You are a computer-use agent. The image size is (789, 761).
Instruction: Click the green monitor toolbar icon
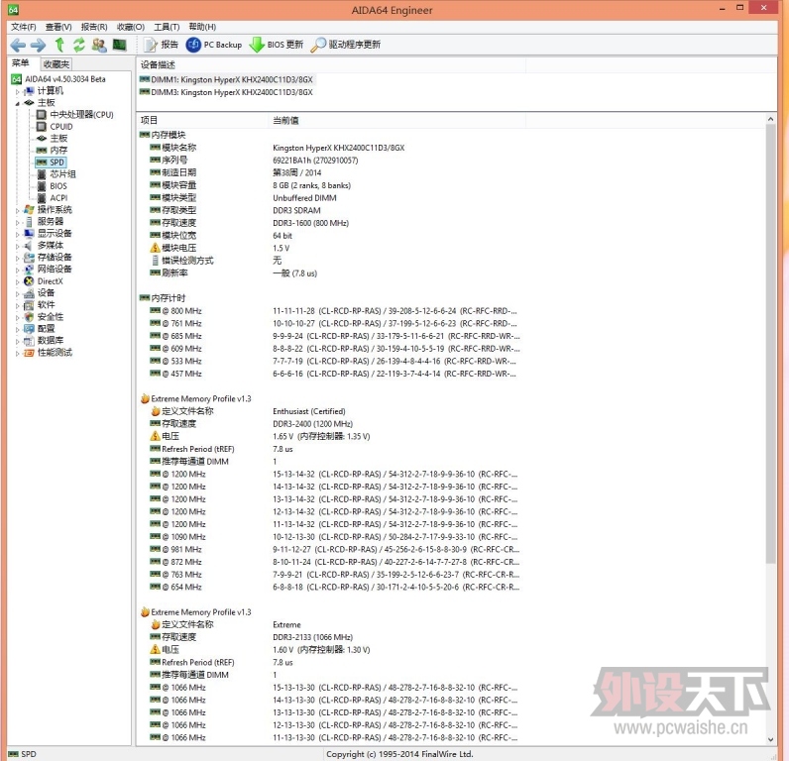pyautogui.click(x=119, y=45)
